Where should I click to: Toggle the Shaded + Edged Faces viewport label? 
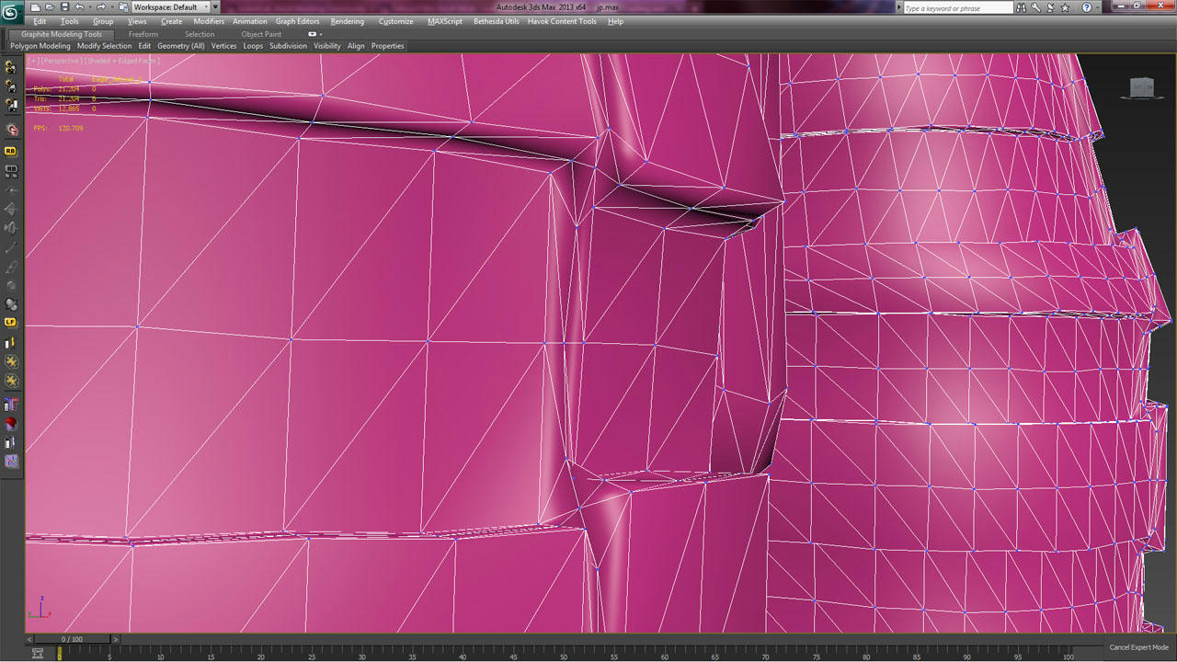point(121,61)
